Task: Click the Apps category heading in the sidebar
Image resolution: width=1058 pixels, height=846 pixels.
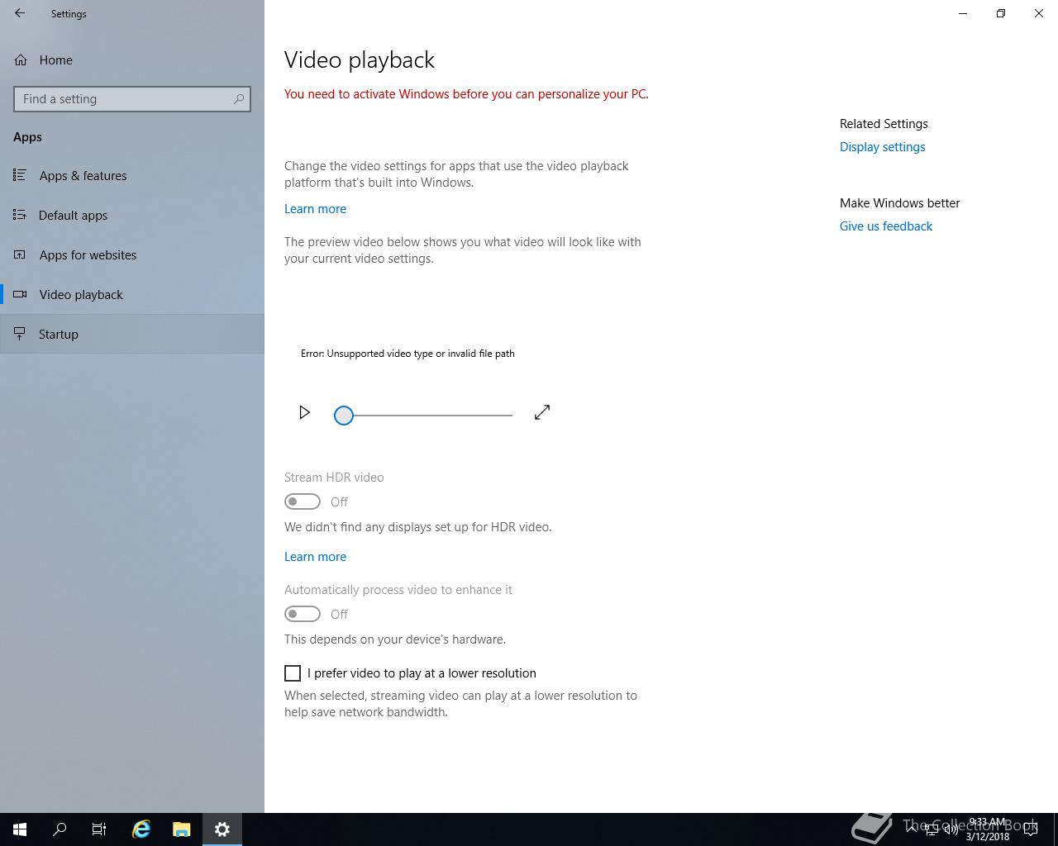Action: tap(27, 137)
